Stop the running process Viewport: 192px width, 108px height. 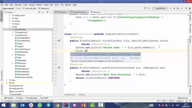pyautogui.click(x=181, y=8)
